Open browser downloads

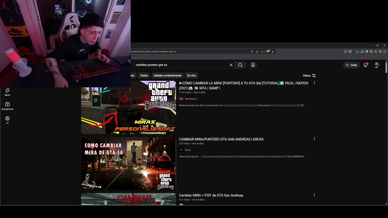click(x=357, y=51)
